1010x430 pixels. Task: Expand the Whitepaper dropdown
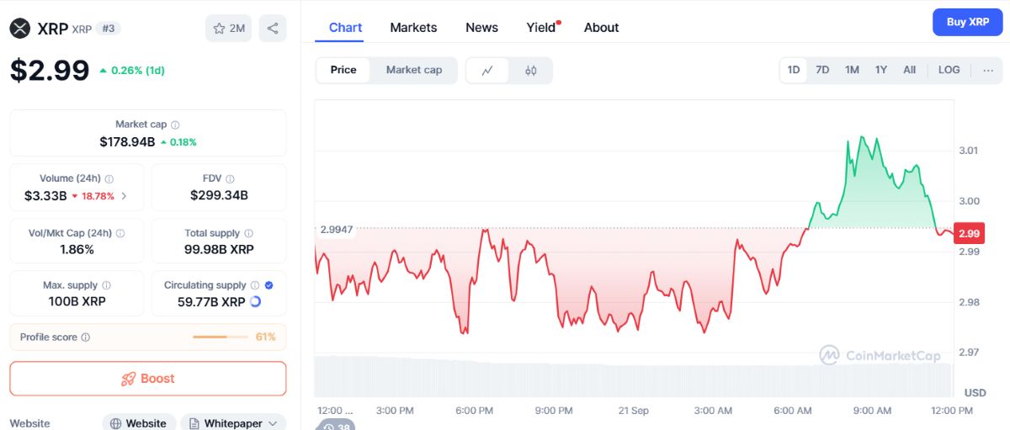click(x=233, y=423)
